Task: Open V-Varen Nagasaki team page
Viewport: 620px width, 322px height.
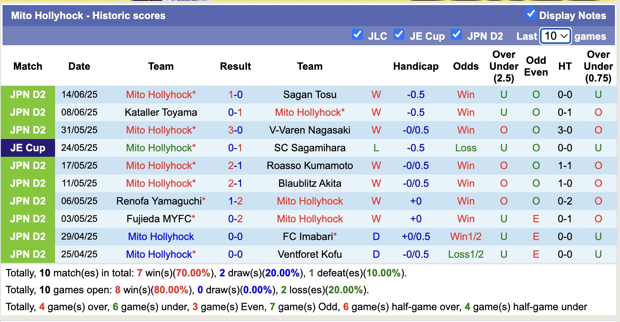Action: (310, 130)
